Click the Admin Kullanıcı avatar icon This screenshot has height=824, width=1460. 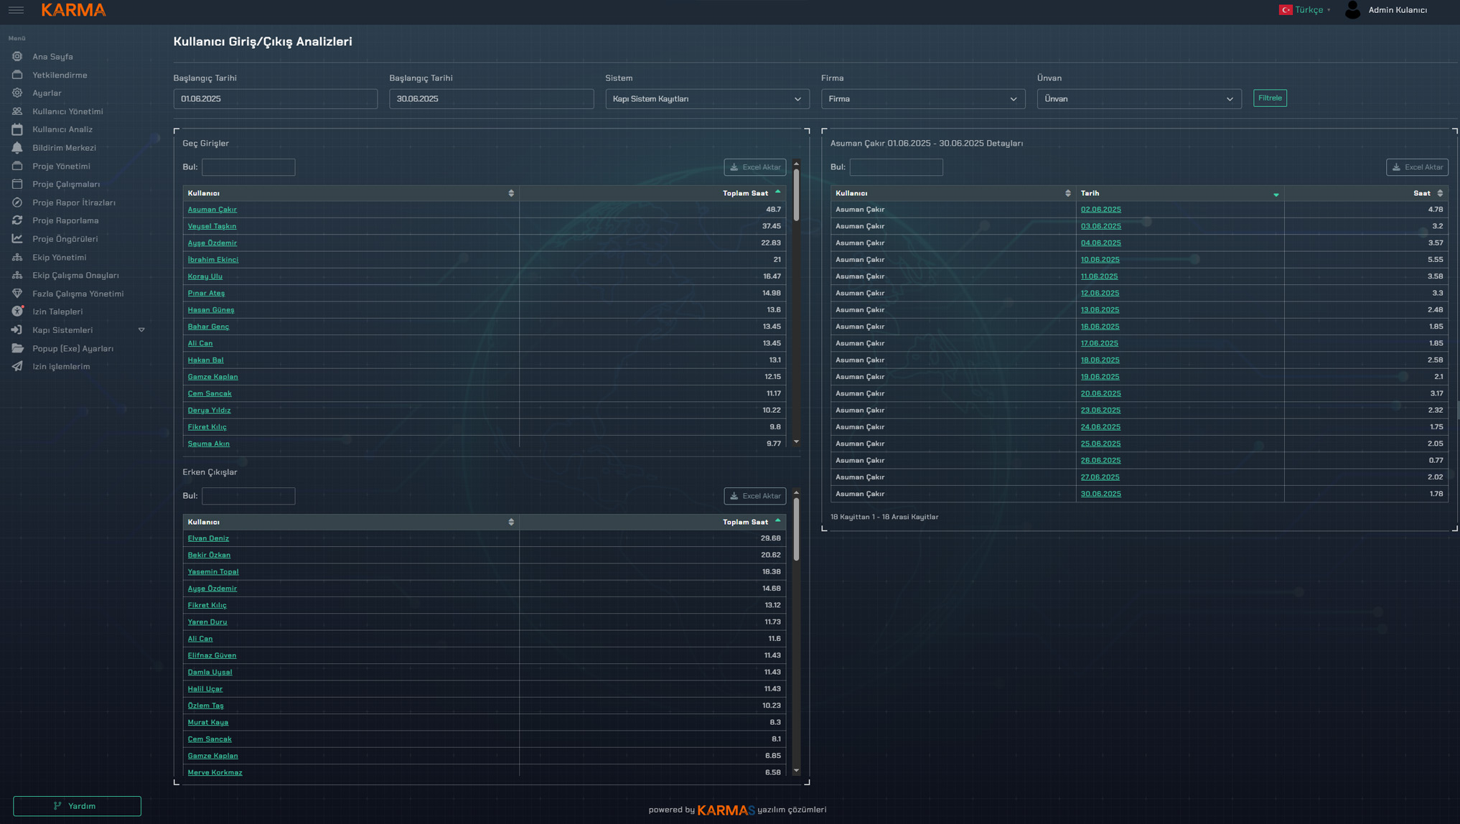pyautogui.click(x=1352, y=10)
